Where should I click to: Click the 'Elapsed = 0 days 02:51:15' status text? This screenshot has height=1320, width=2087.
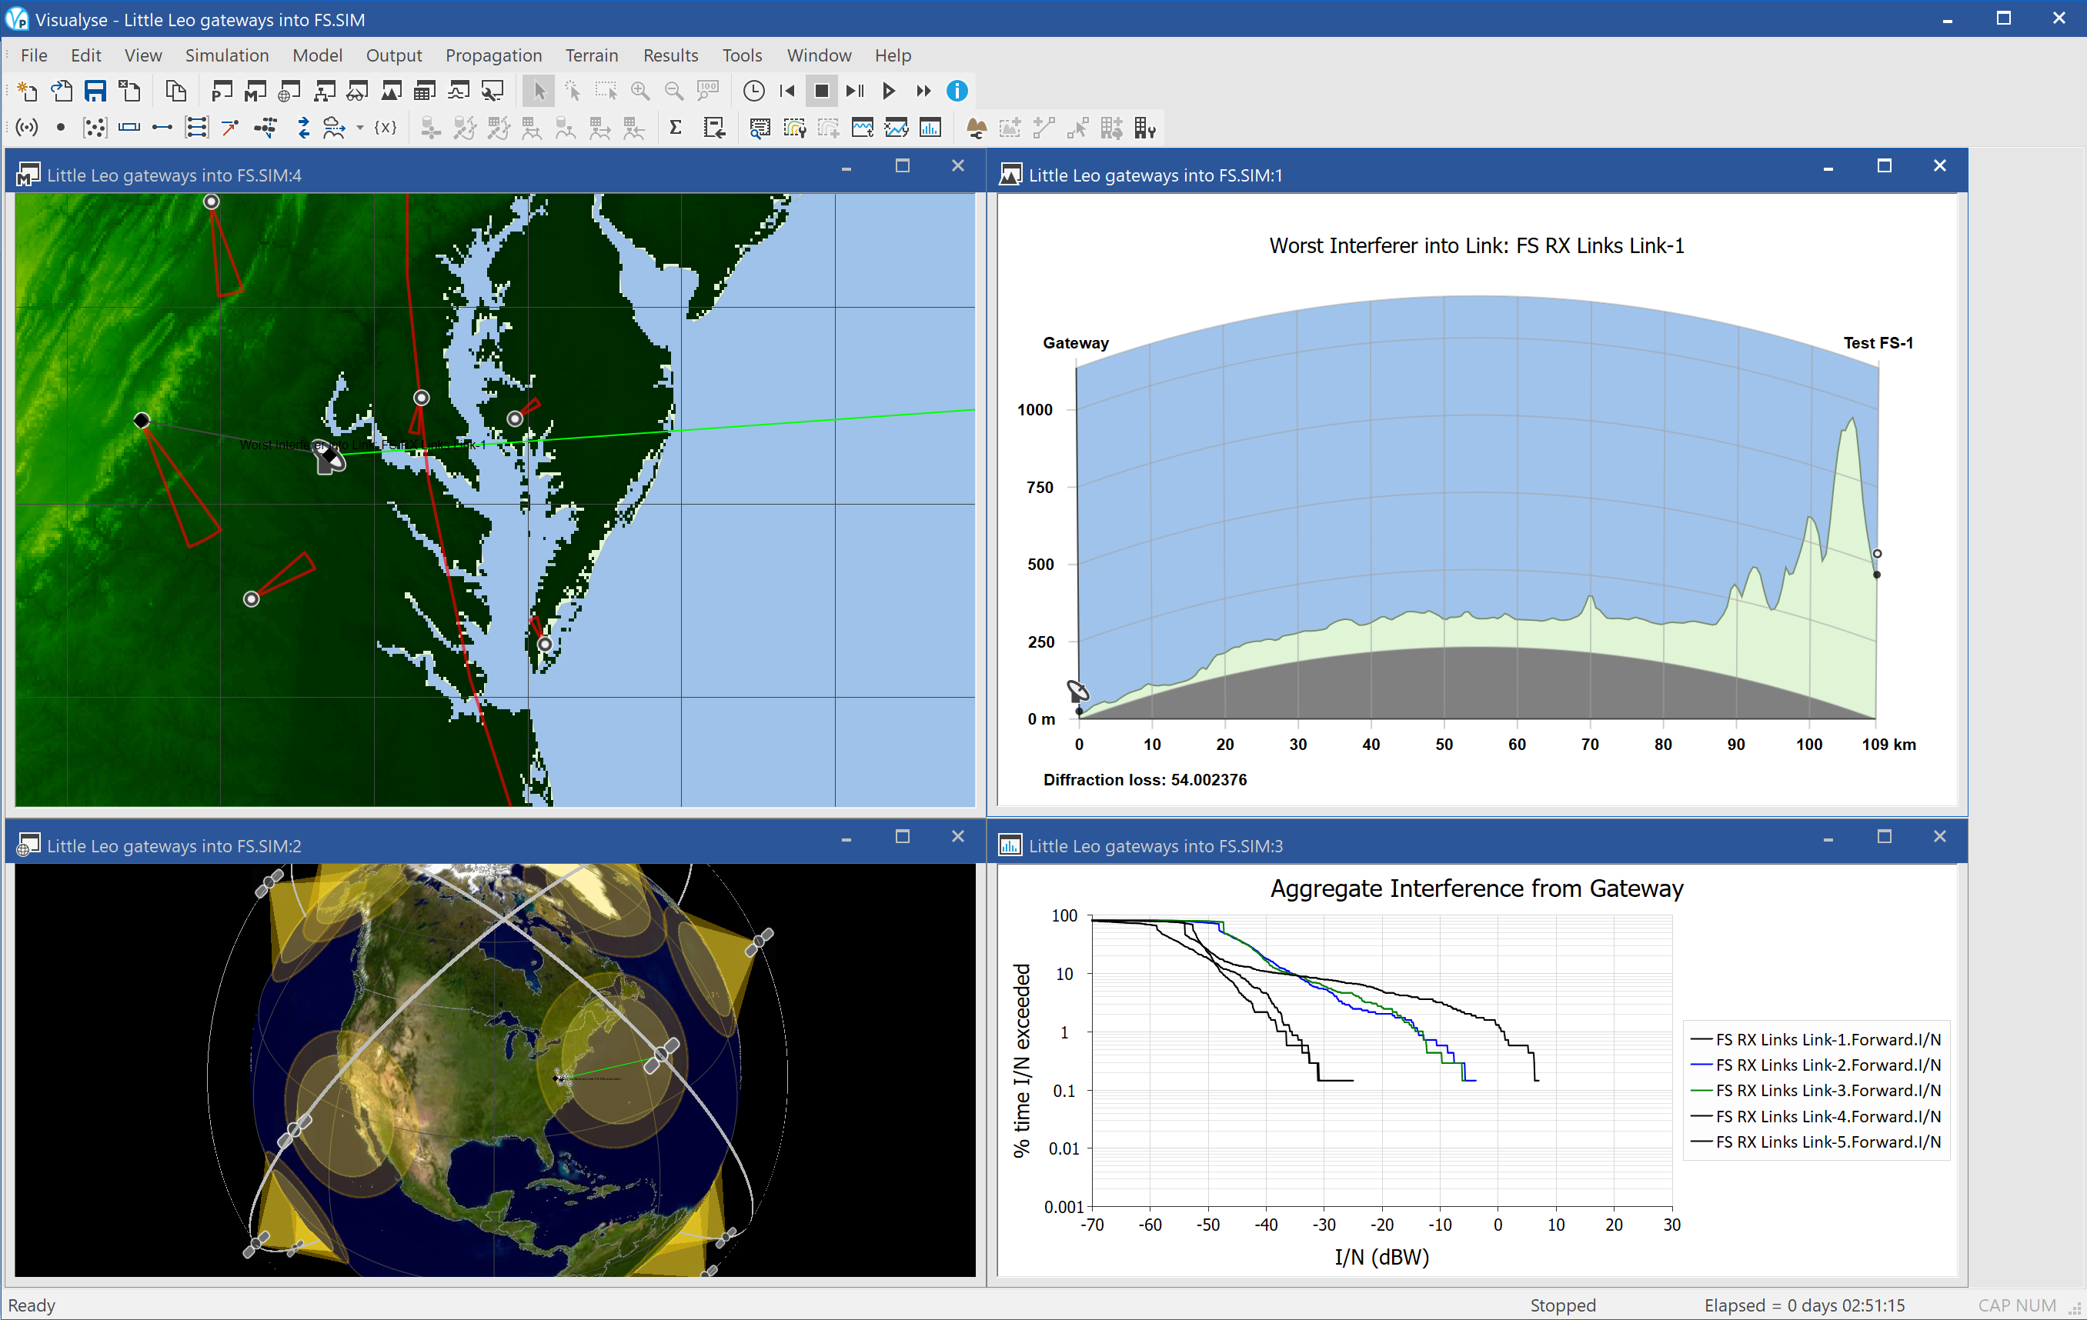point(1805,1305)
